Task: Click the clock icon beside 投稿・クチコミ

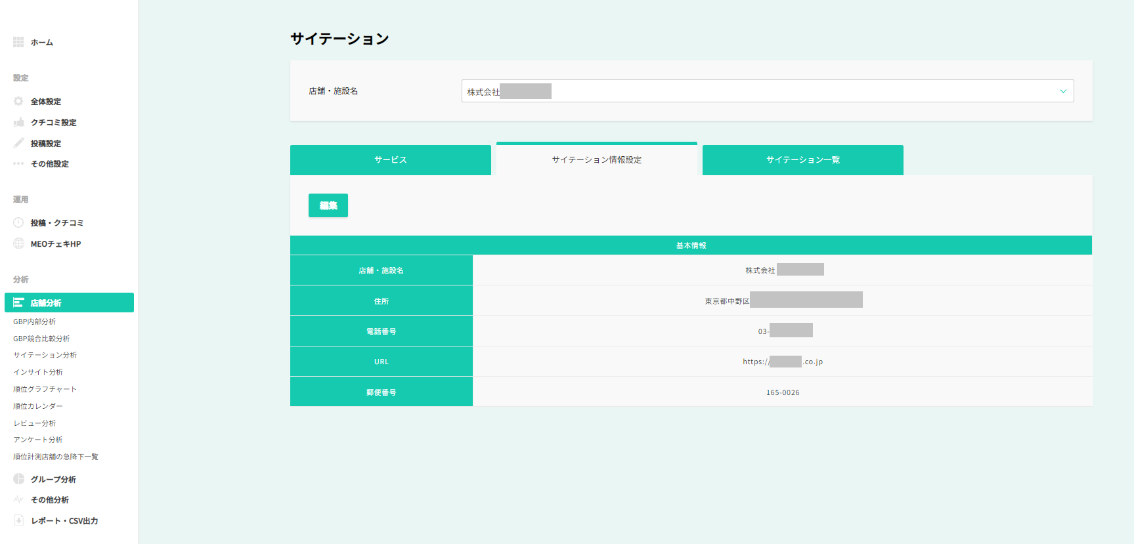Action: pyautogui.click(x=18, y=222)
